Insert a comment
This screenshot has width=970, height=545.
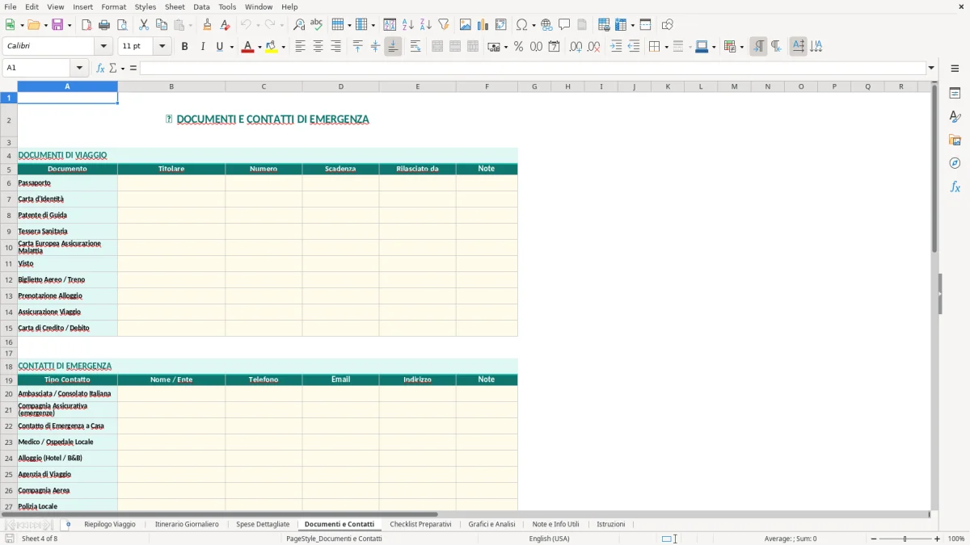click(x=564, y=25)
